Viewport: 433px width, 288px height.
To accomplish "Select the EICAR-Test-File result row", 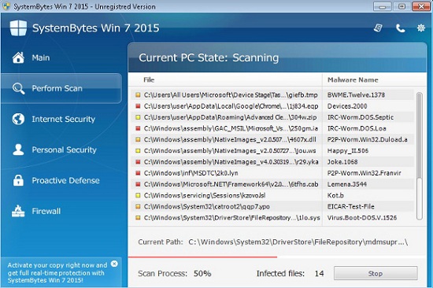I will 272,206.
